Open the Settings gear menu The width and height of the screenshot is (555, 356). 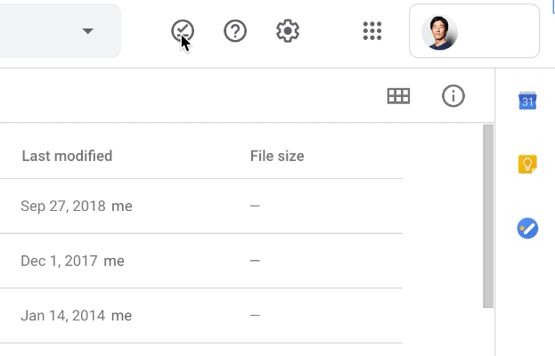(288, 31)
